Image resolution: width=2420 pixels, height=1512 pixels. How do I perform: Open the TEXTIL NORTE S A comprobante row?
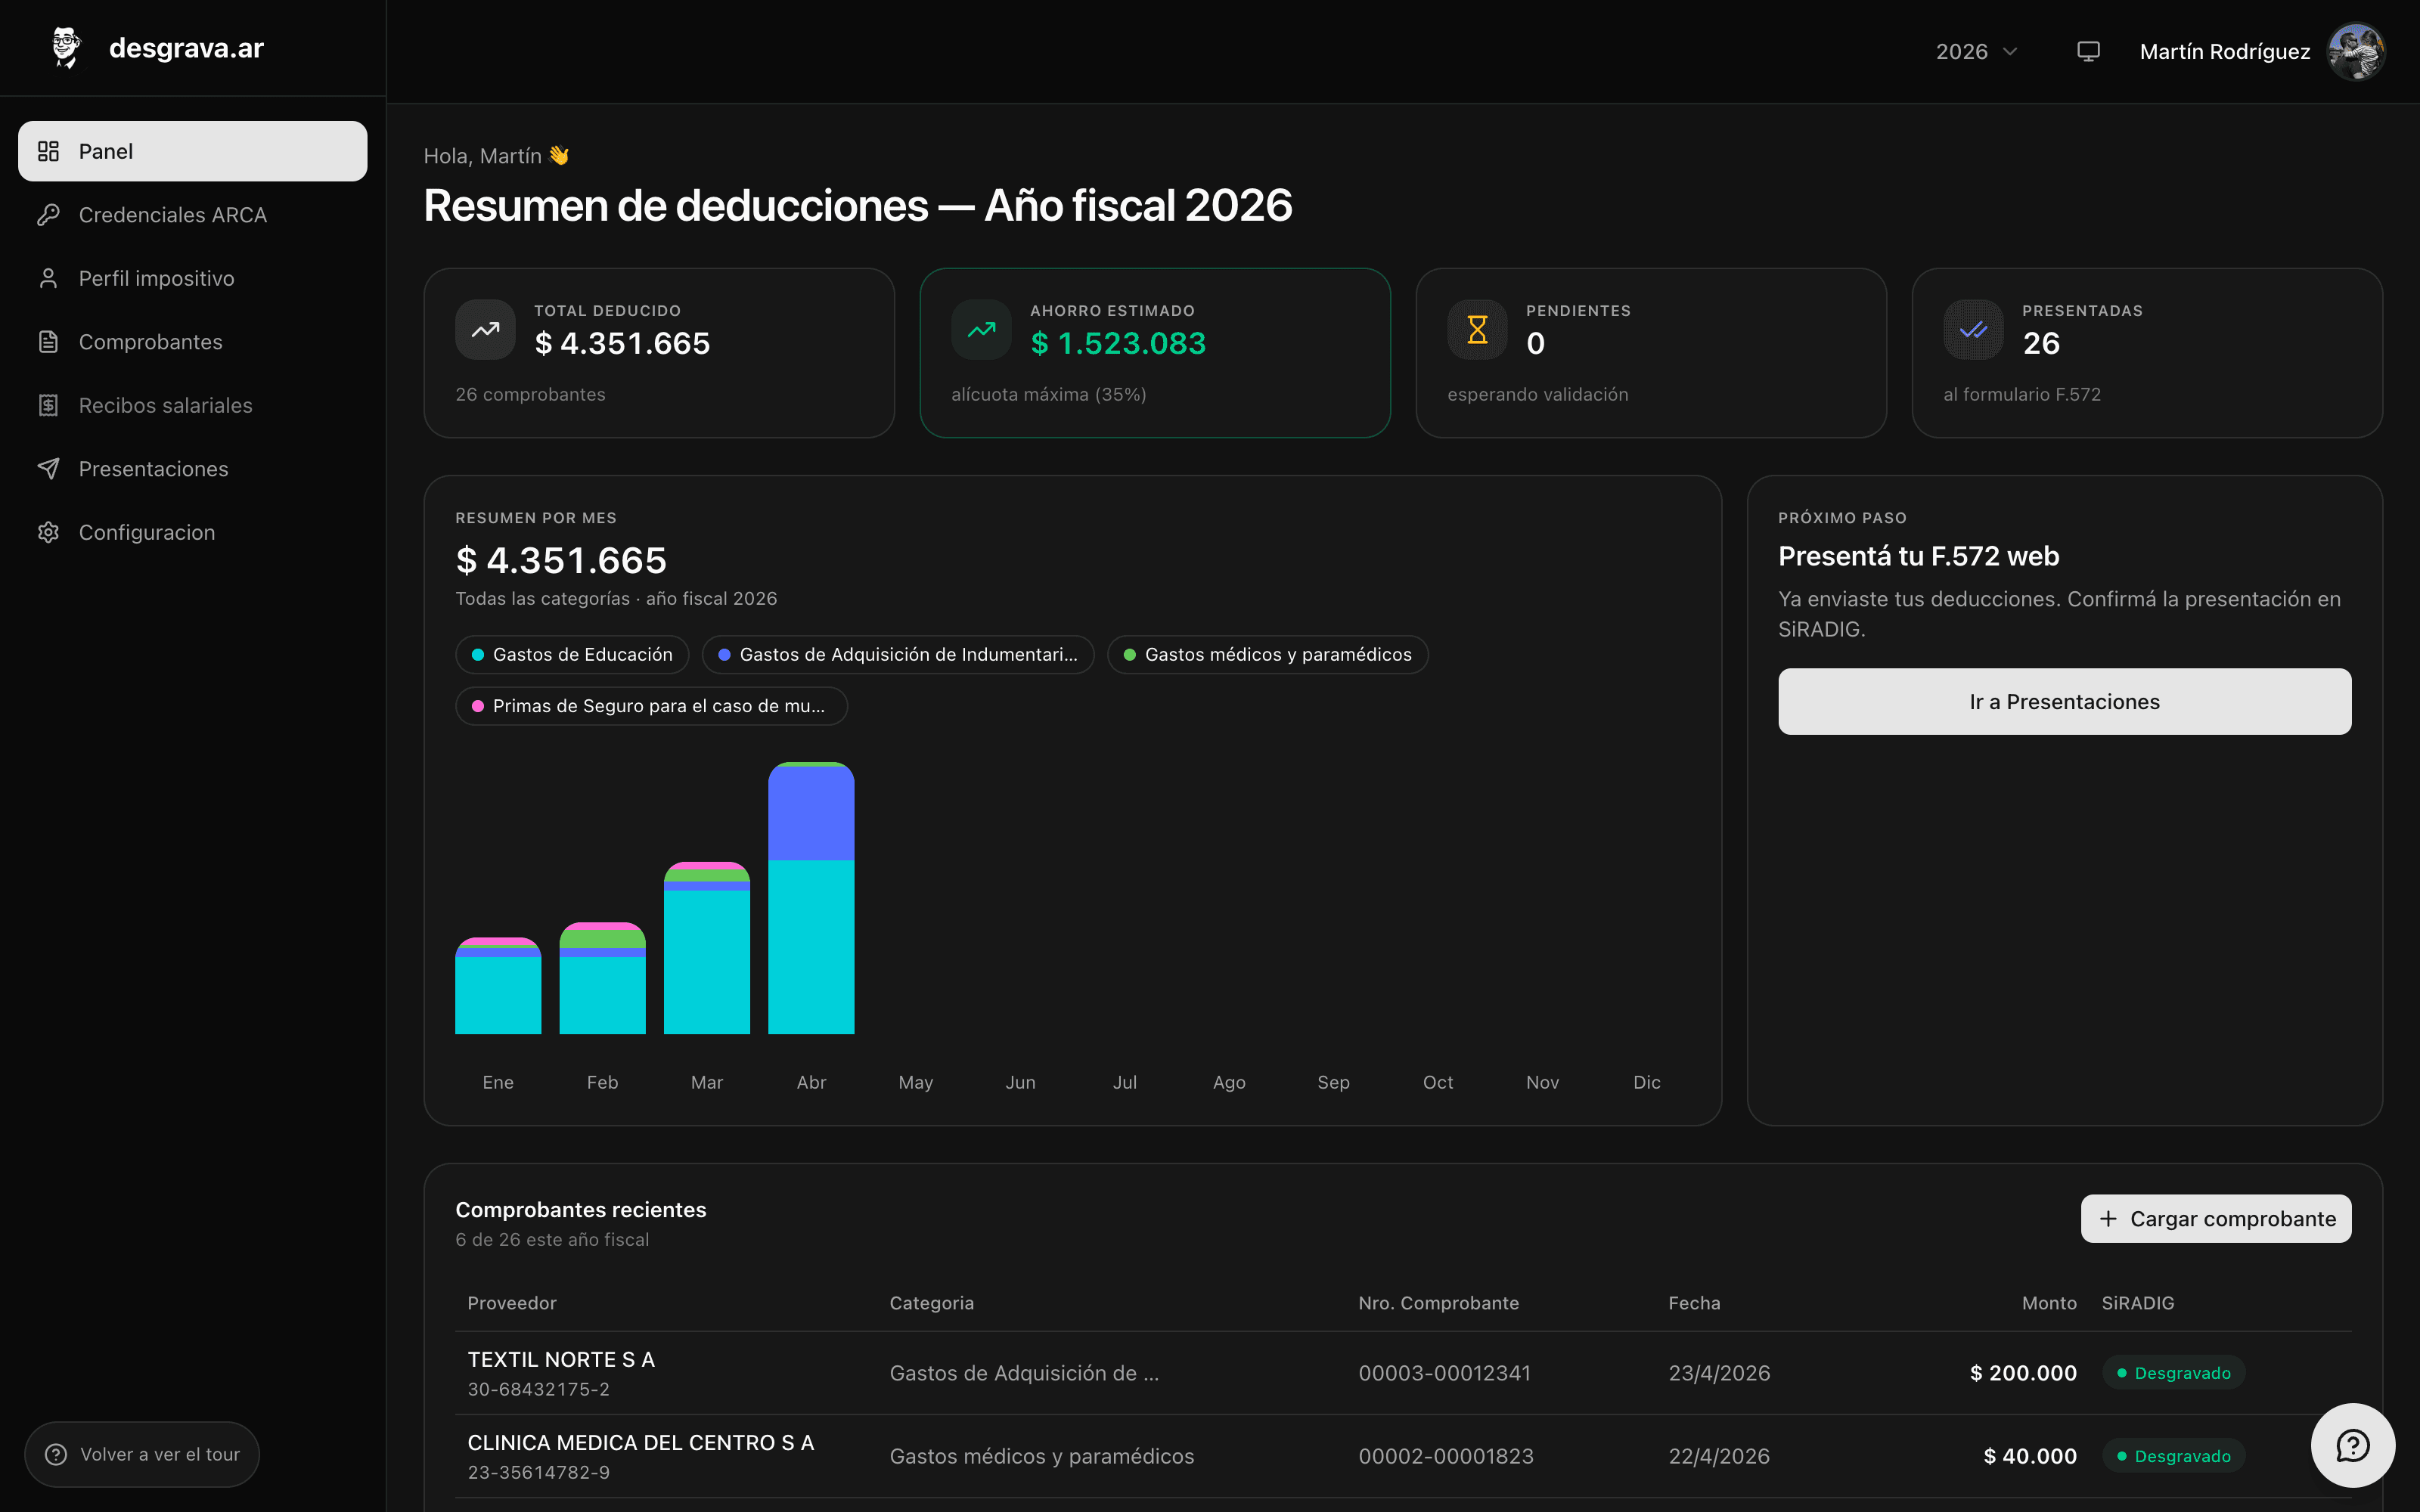coord(1403,1373)
